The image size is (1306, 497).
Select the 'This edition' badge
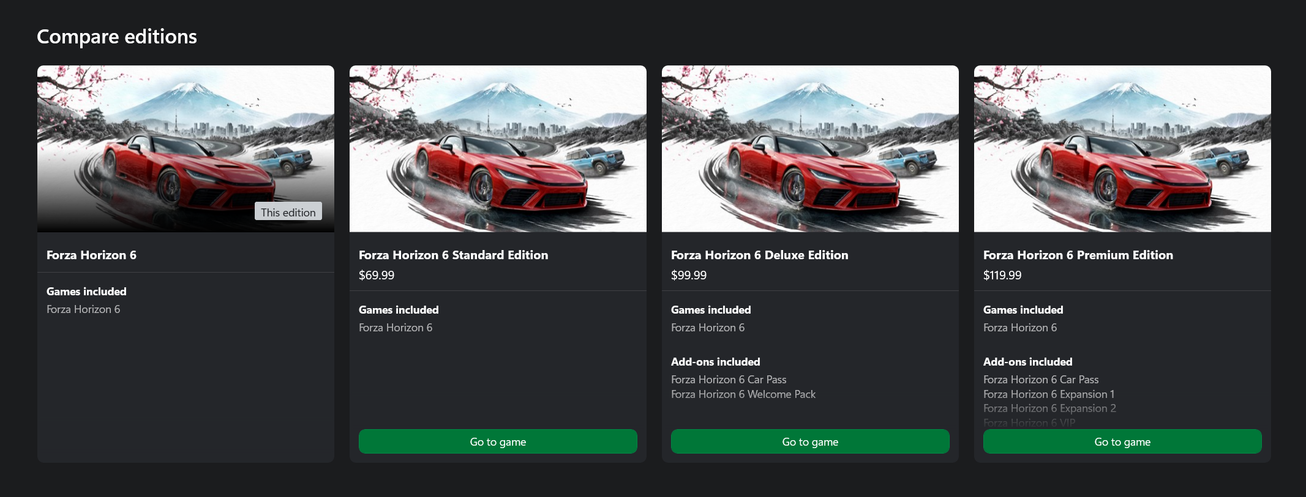[x=288, y=212]
